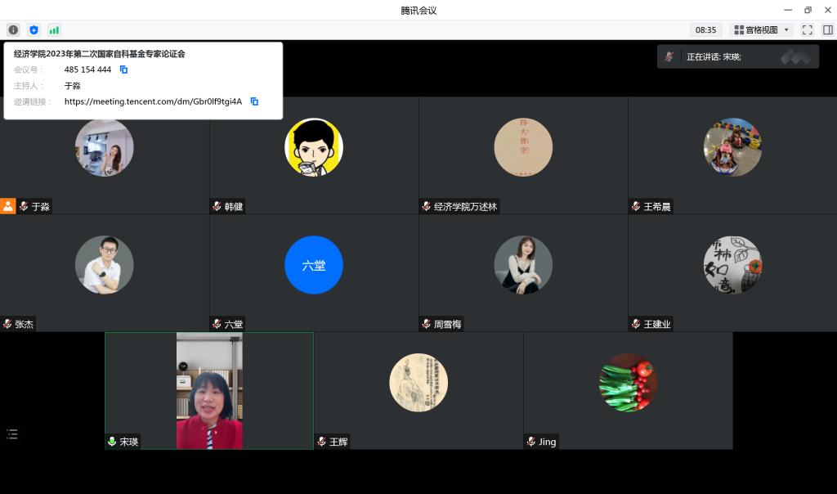Click the 08:35 meeting timer

pyautogui.click(x=705, y=30)
